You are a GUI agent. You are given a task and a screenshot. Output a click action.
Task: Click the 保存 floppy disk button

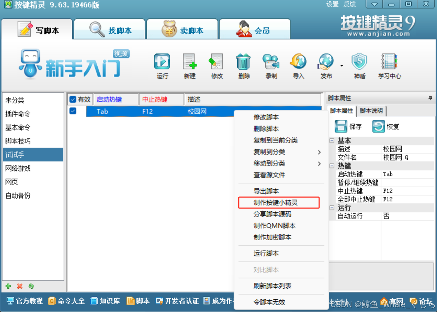[348, 127]
